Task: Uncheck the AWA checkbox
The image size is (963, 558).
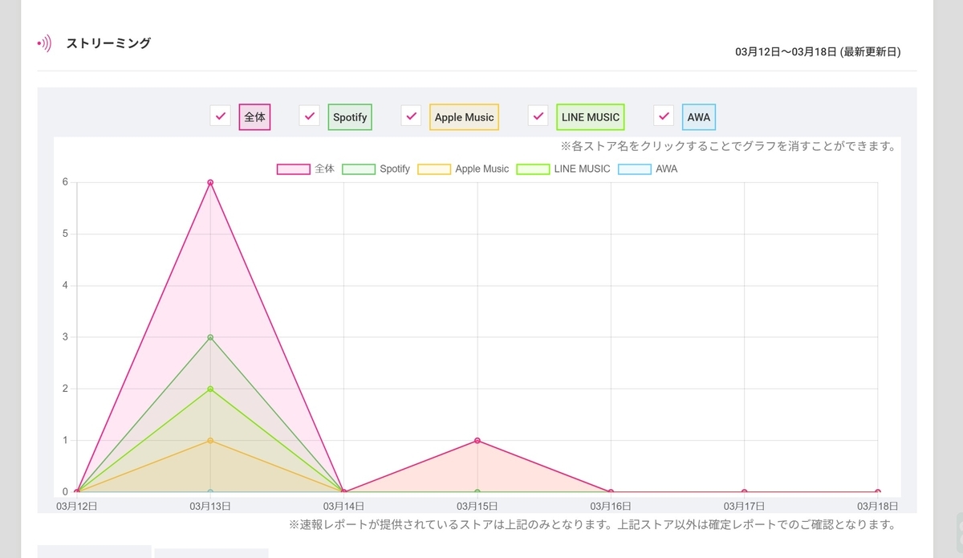Action: coord(664,116)
